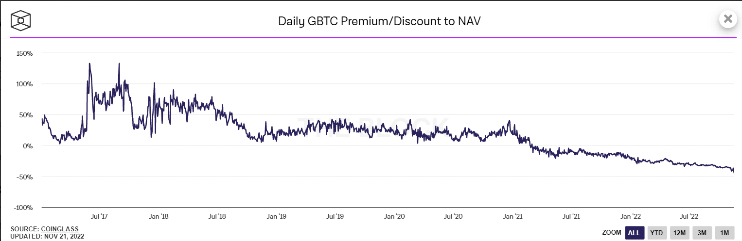Choose the 3M zoom button

[x=702, y=233]
